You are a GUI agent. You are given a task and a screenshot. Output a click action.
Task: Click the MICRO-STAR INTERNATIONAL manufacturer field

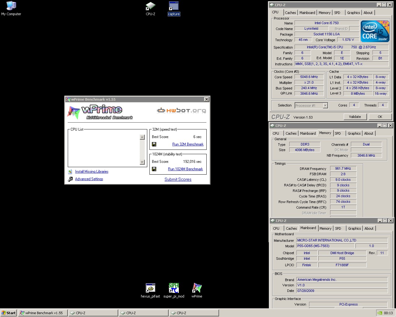[342, 240]
